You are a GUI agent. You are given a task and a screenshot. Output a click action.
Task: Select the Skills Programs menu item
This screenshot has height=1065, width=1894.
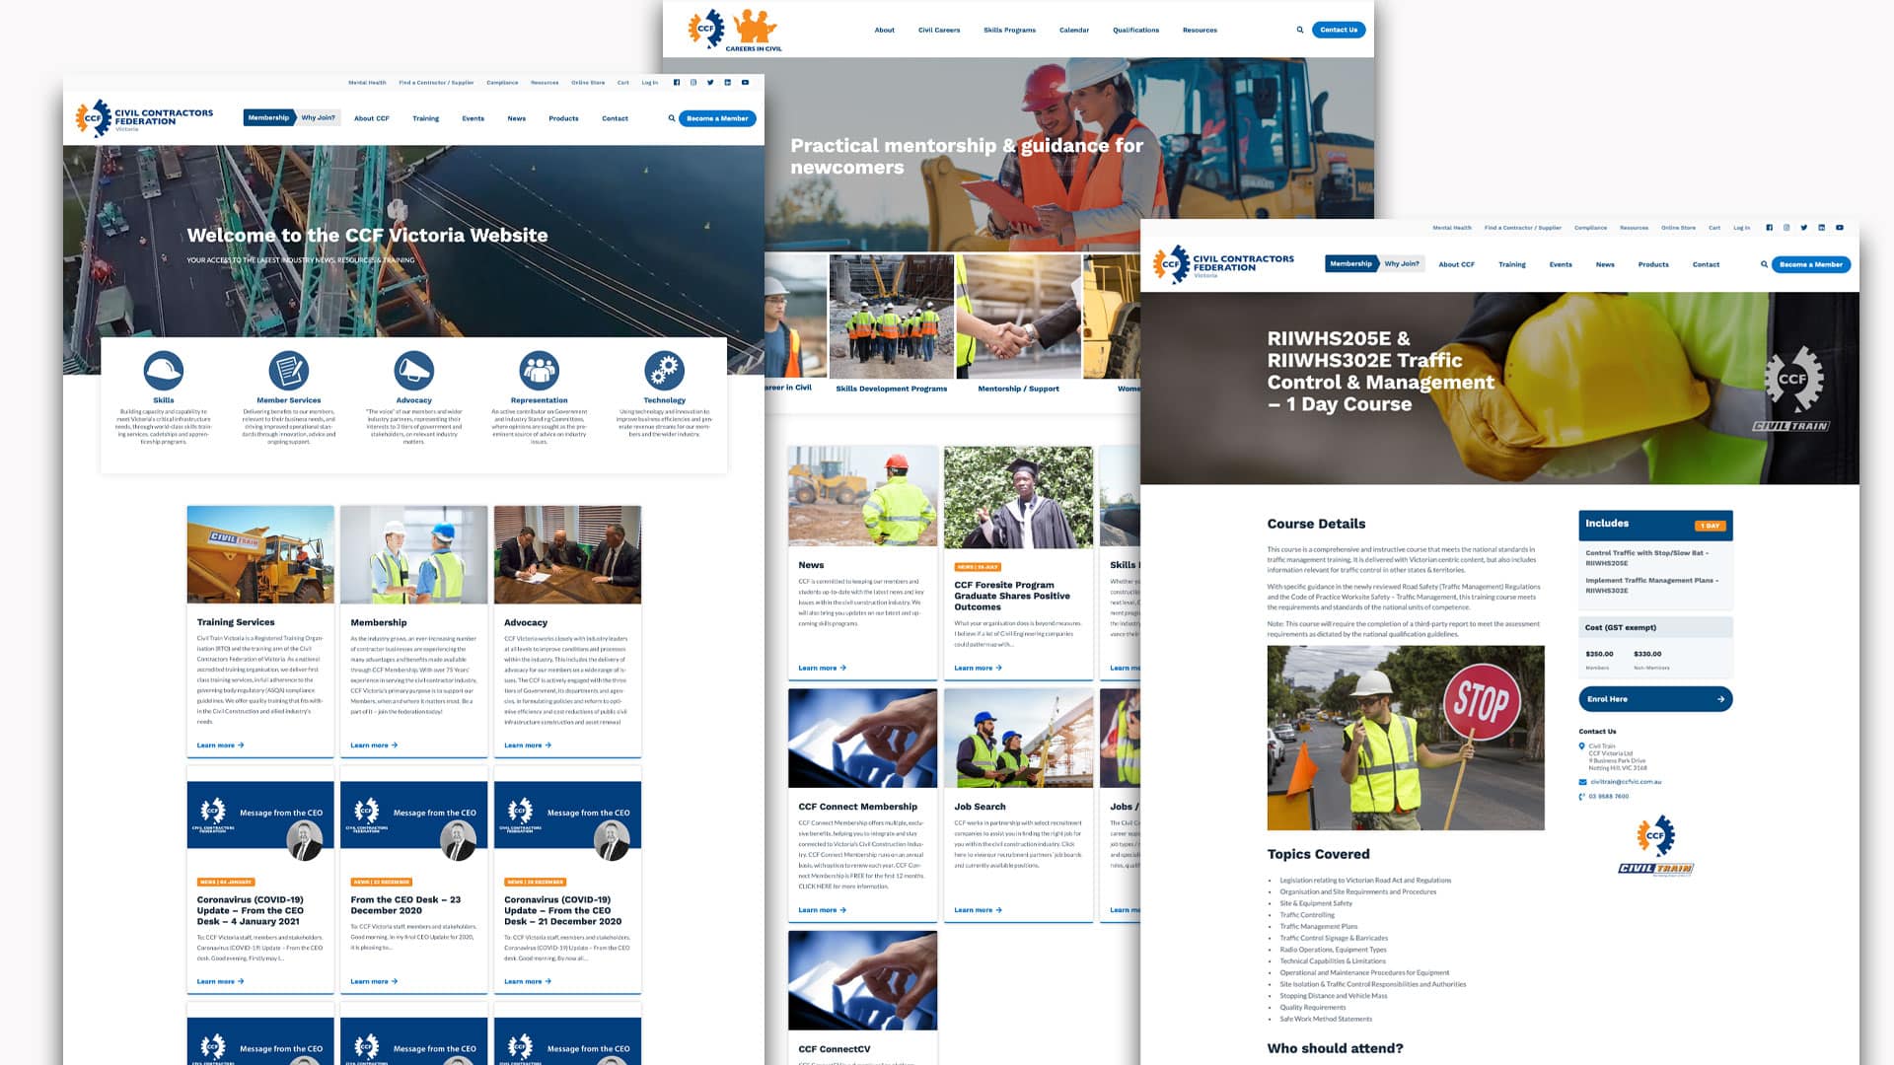pos(1009,30)
